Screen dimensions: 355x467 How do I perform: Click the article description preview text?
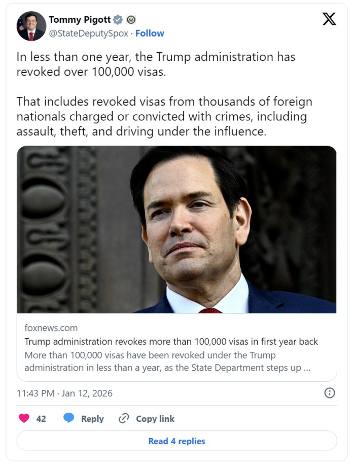click(167, 361)
